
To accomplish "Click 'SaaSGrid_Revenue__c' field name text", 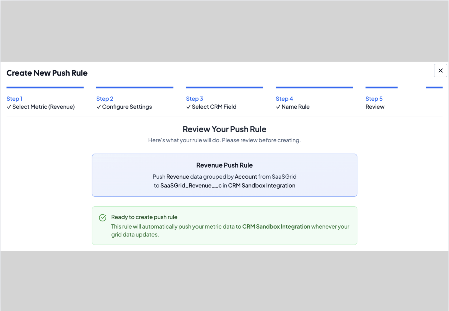I will tap(191, 186).
